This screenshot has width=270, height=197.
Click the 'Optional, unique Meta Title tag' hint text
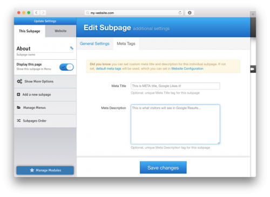(x=165, y=93)
